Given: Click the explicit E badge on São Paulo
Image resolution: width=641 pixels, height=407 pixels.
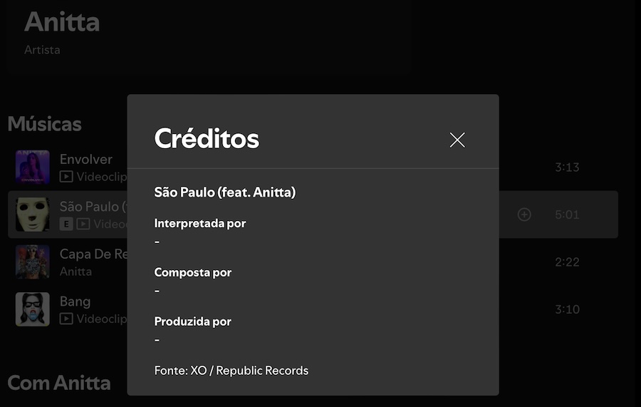Looking at the screenshot, I should point(66,224).
